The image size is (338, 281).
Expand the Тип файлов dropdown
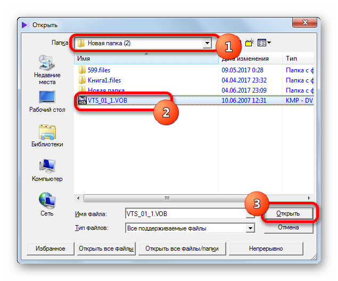250,228
